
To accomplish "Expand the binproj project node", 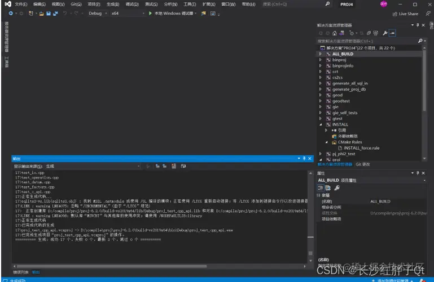I will 321,60.
